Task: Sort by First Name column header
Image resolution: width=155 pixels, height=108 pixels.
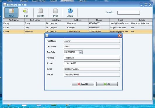Action: (14, 20)
